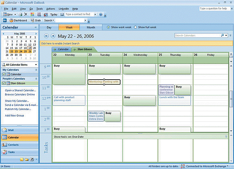Open the Mail pane button

tap(19, 130)
